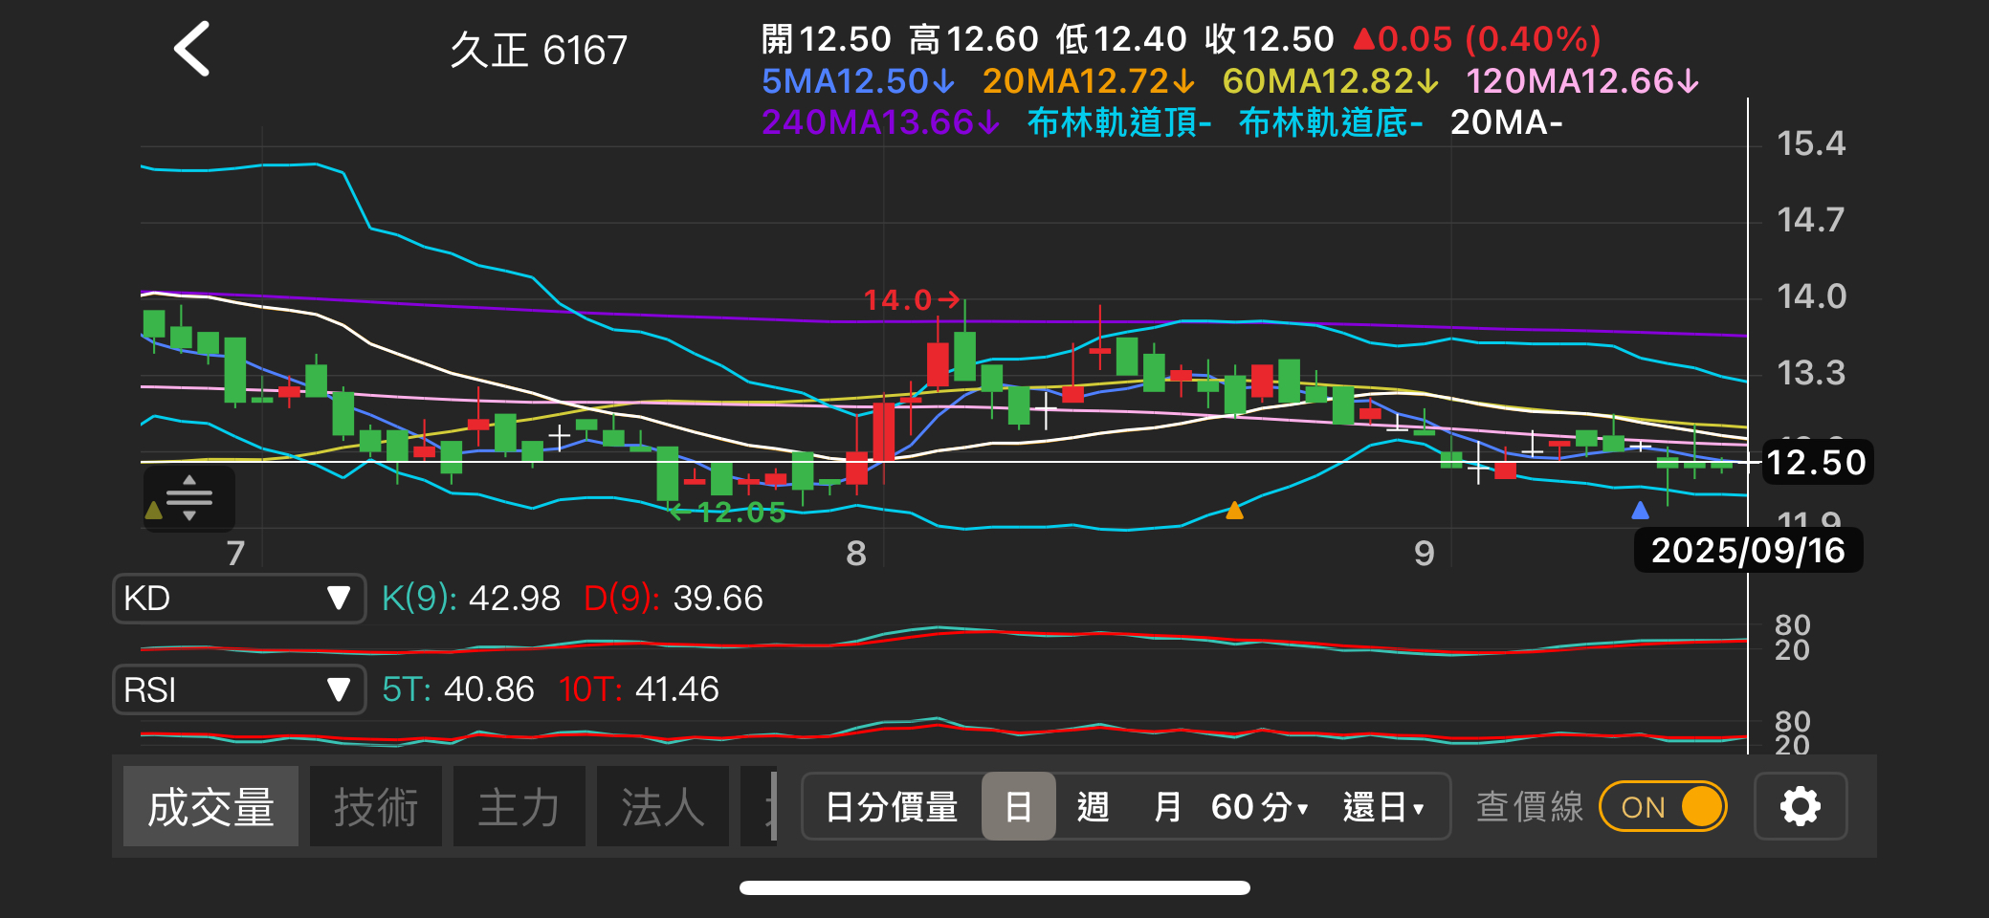Switch to the 法人 tab
The width and height of the screenshot is (1989, 918).
[x=662, y=806]
